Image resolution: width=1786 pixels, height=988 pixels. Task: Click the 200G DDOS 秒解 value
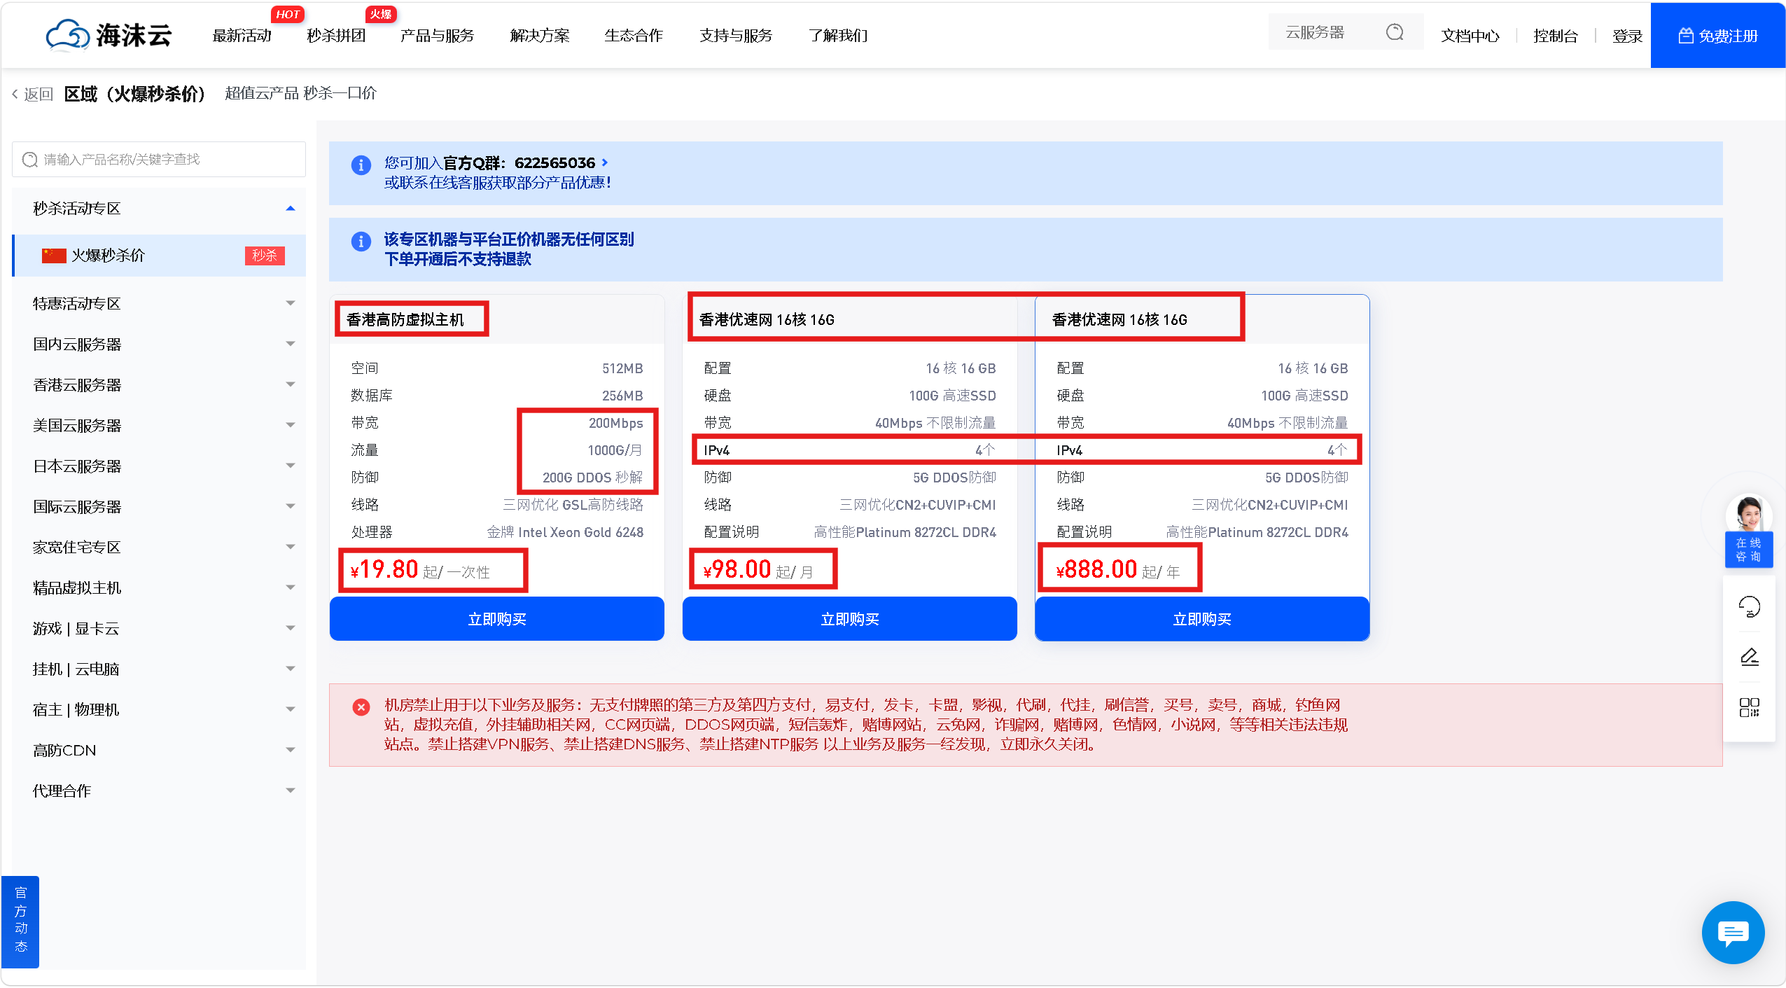click(592, 478)
